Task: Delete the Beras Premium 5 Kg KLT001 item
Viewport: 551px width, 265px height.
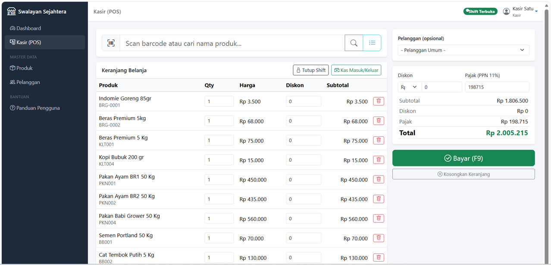Action: (x=379, y=140)
